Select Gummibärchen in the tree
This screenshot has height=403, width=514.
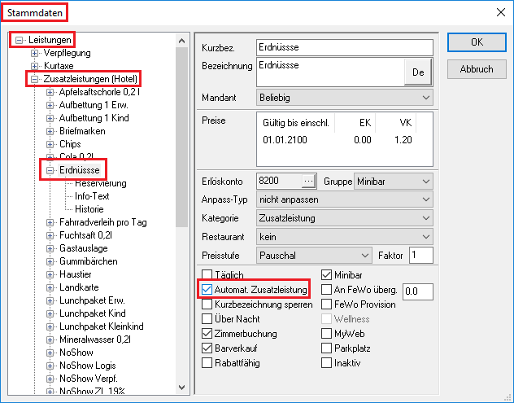pyautogui.click(x=88, y=261)
